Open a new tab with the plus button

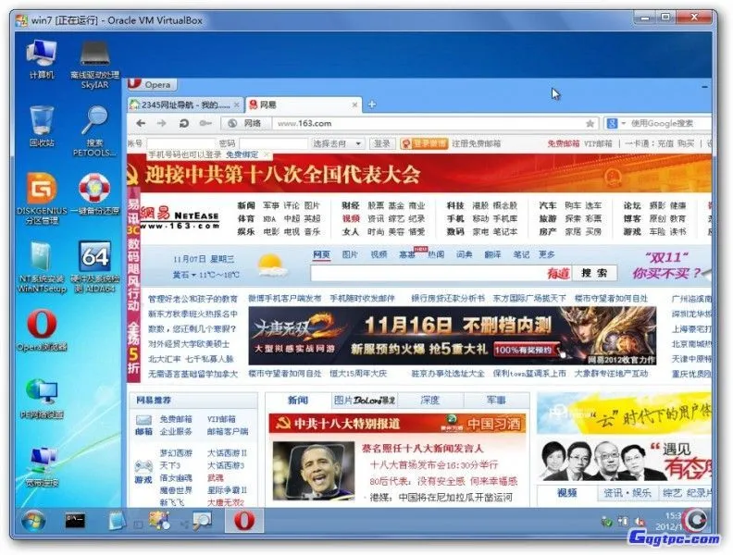372,105
